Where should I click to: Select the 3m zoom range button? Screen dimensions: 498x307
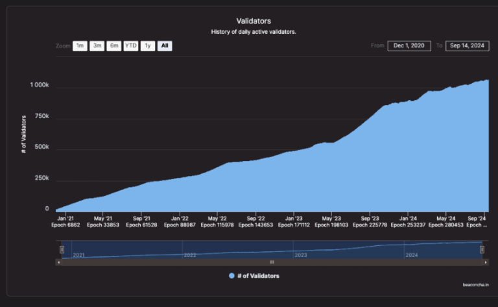click(x=97, y=46)
